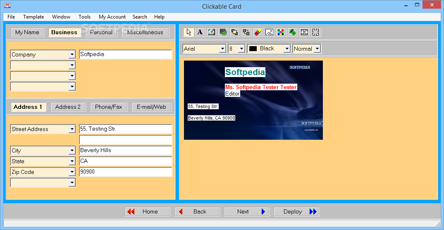The image size is (444, 230).
Task: Open the Black color dropdown
Action: [x=287, y=49]
